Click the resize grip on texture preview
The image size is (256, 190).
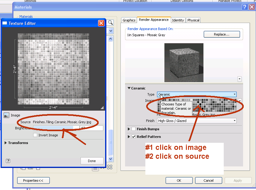tap(102, 108)
